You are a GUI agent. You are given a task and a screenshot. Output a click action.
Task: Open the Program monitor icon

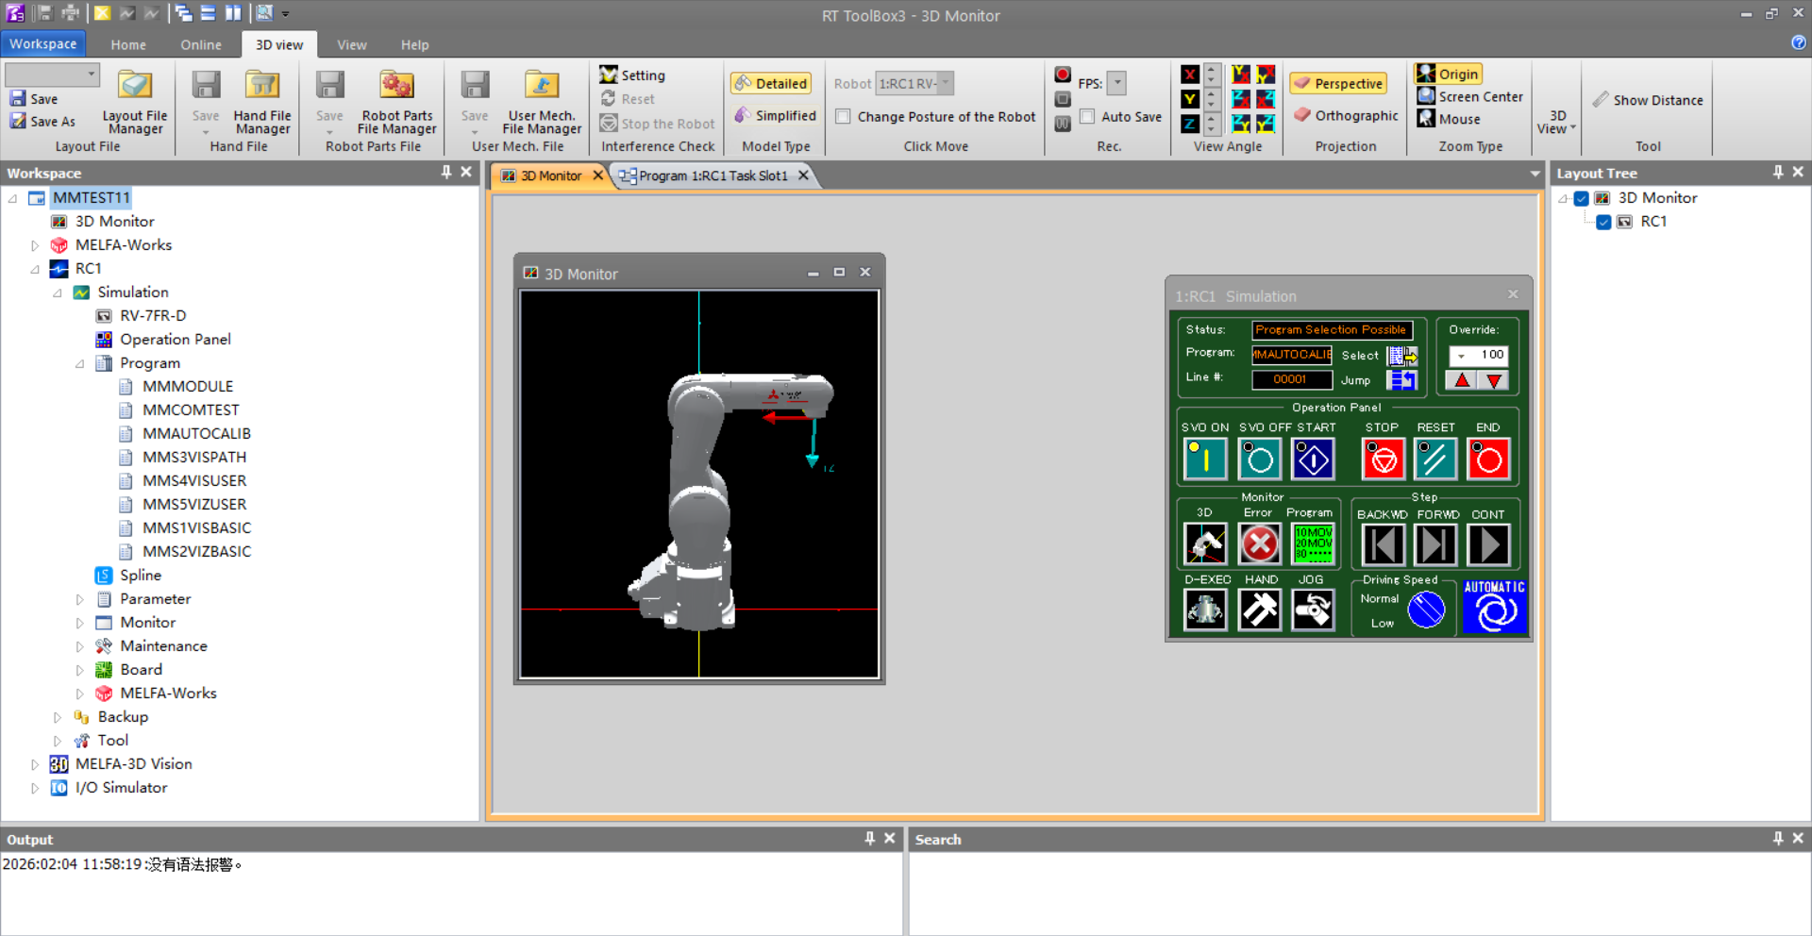1313,544
